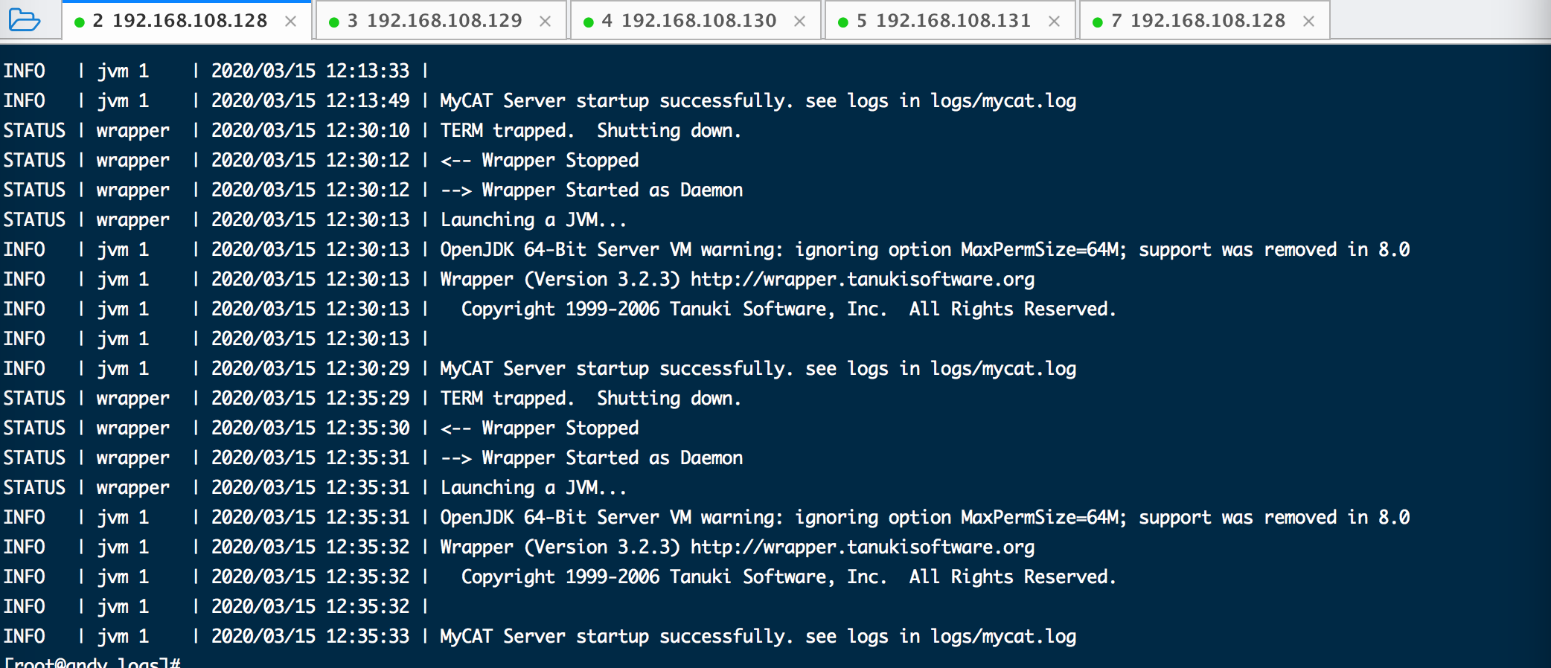Close tab 2 192.168.108.128

point(291,22)
